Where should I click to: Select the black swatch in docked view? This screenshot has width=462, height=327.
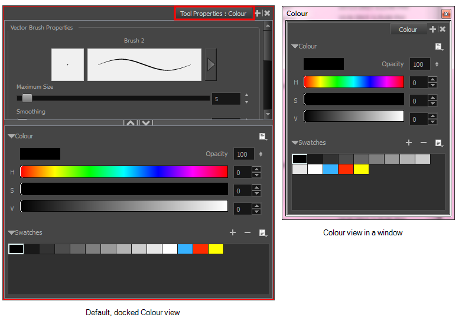coord(16,249)
